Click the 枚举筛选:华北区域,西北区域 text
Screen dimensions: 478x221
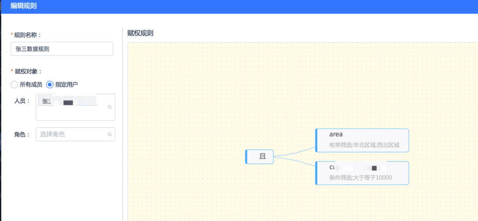click(364, 145)
